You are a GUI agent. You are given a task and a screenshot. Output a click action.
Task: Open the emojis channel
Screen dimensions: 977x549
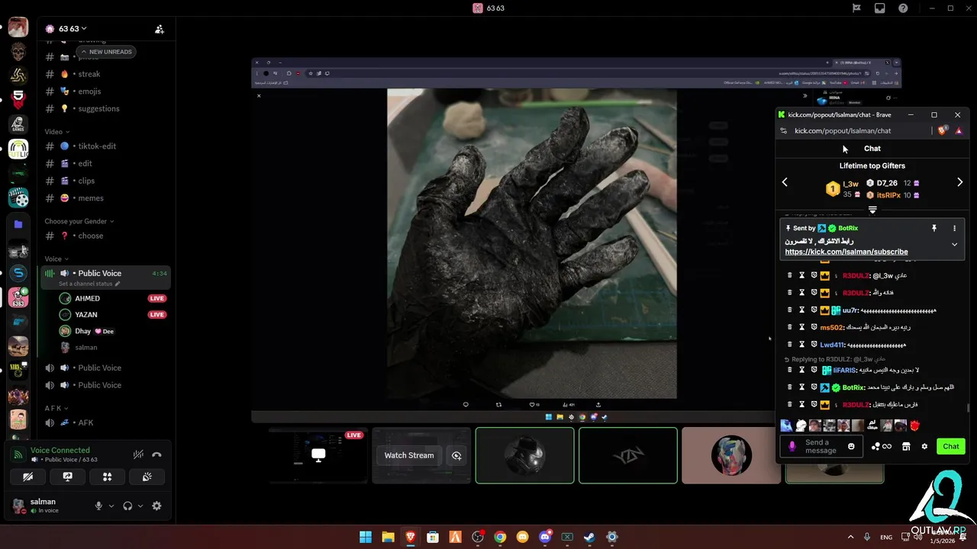pyautogui.click(x=106, y=91)
